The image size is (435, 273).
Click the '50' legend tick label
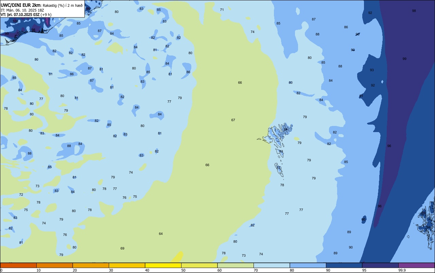coord(183,270)
